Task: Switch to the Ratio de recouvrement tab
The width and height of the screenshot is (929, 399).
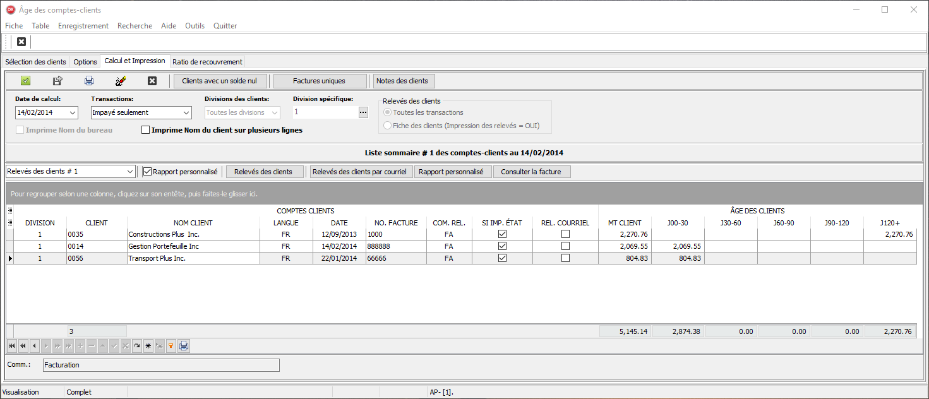Action: 207,62
